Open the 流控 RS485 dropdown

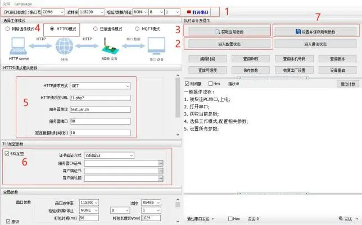tap(158, 203)
